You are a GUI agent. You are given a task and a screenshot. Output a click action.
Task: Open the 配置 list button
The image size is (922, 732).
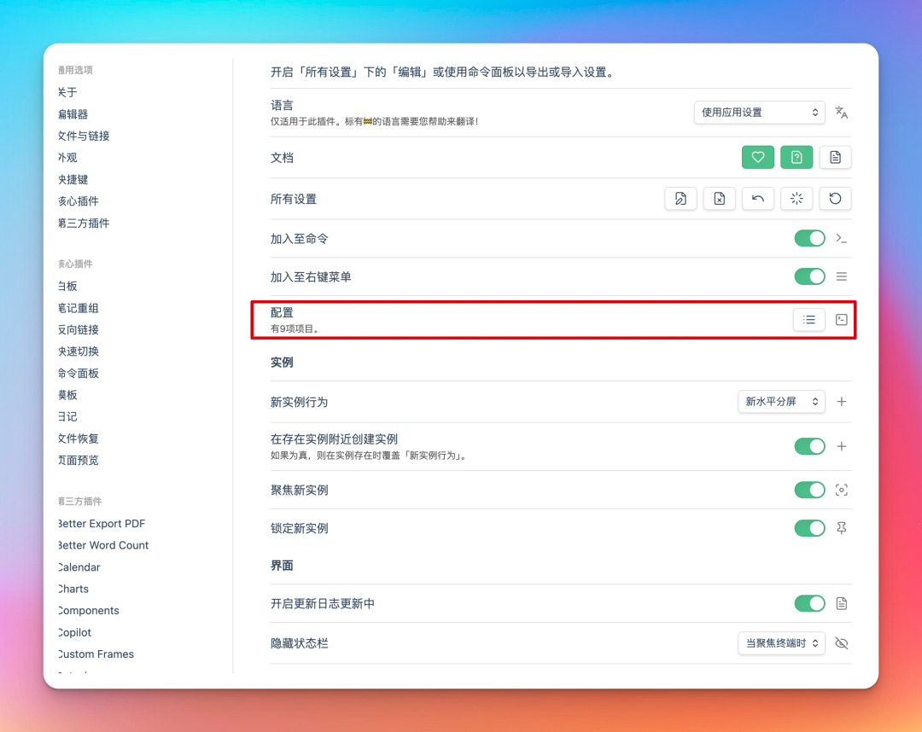(x=809, y=320)
